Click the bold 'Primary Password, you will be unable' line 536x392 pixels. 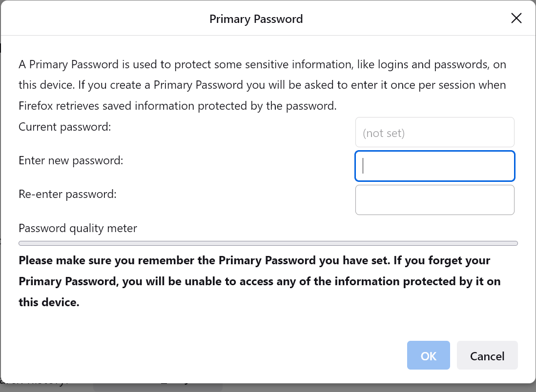click(259, 281)
